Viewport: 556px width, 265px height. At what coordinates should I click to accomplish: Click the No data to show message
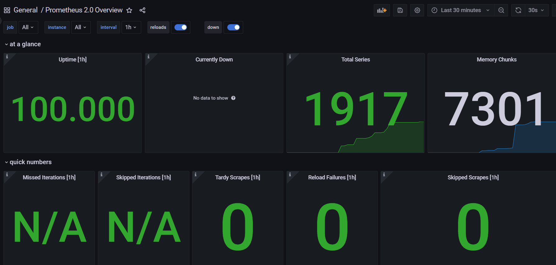tap(211, 98)
